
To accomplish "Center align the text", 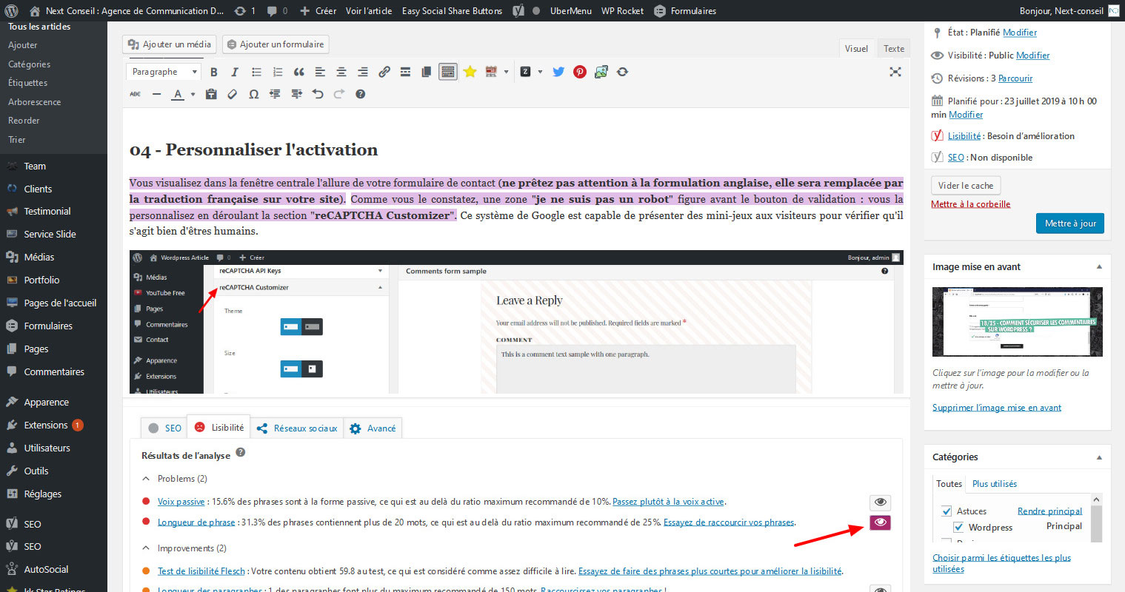I will (x=341, y=72).
